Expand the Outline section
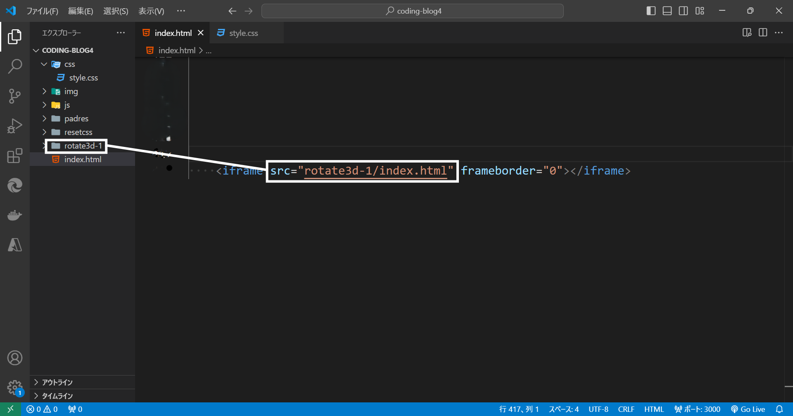 coord(57,382)
